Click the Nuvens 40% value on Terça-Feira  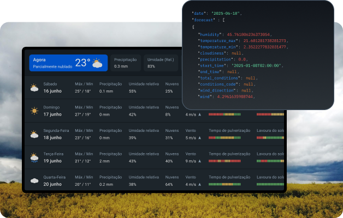169,161
